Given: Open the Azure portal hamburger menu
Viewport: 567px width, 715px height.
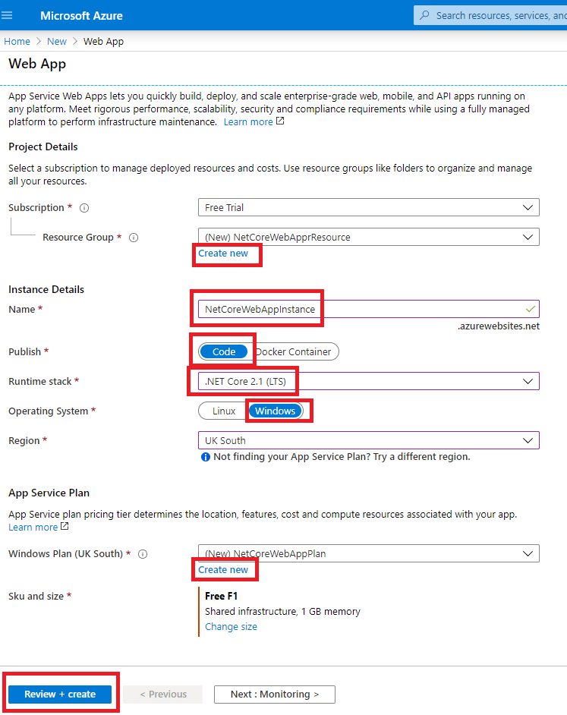Looking at the screenshot, I should 8,15.
